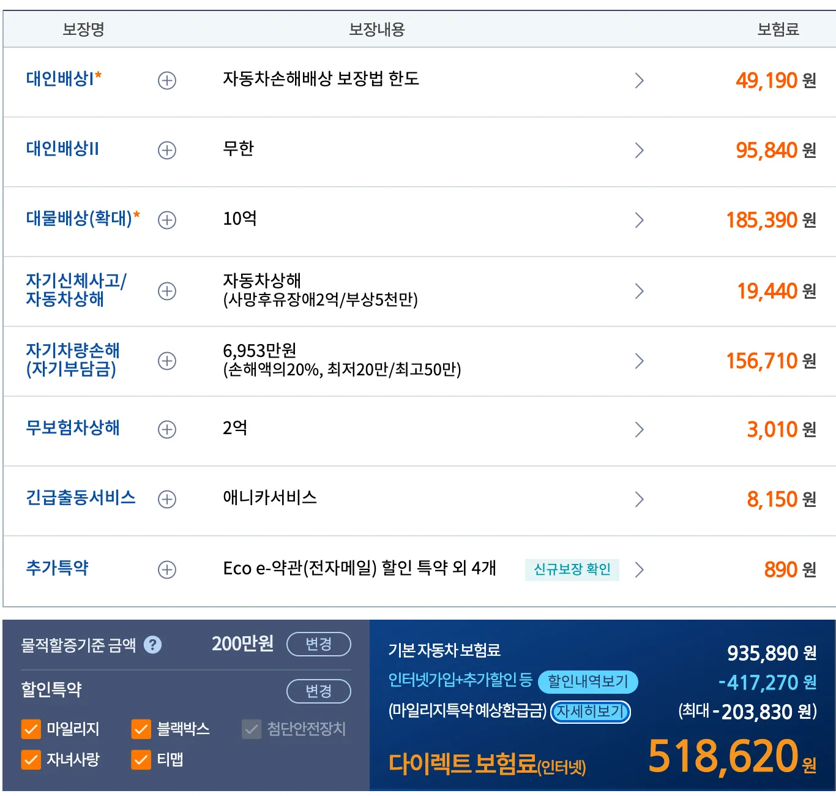Click 변경 next to 할인특약
Screen dimensions: 836x796
(318, 691)
